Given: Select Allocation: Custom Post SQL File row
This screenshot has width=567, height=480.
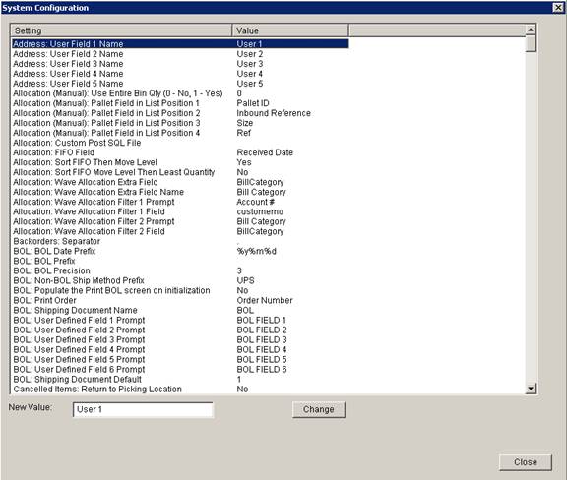Looking at the screenshot, I should (x=180, y=143).
